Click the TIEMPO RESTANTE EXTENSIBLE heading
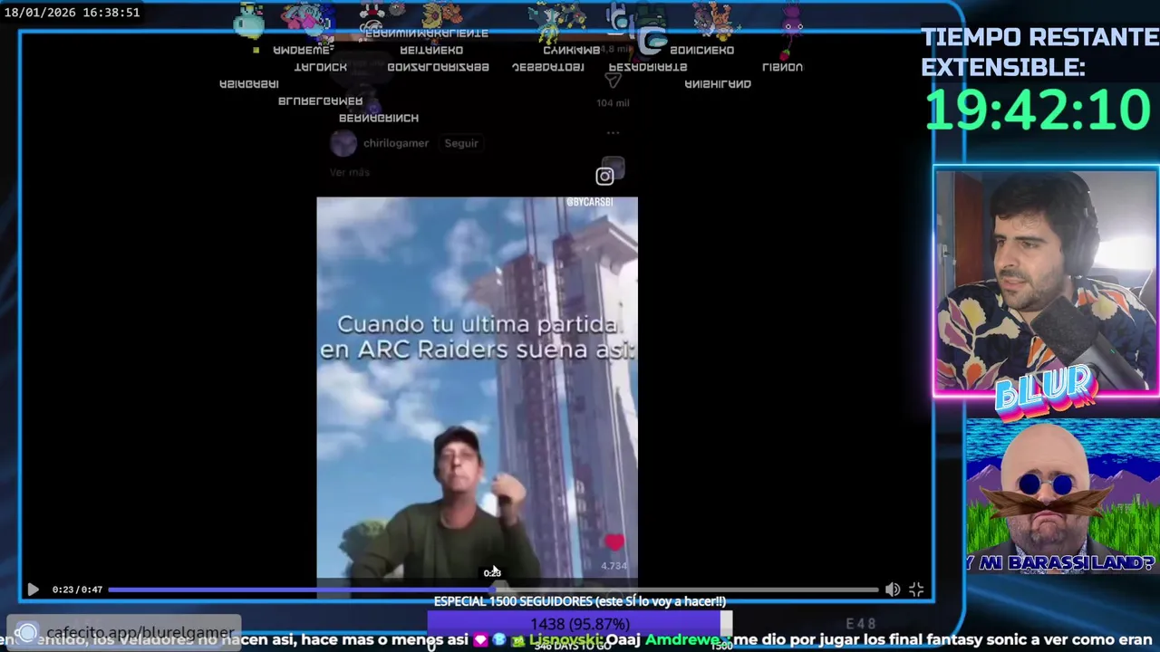 click(1039, 52)
